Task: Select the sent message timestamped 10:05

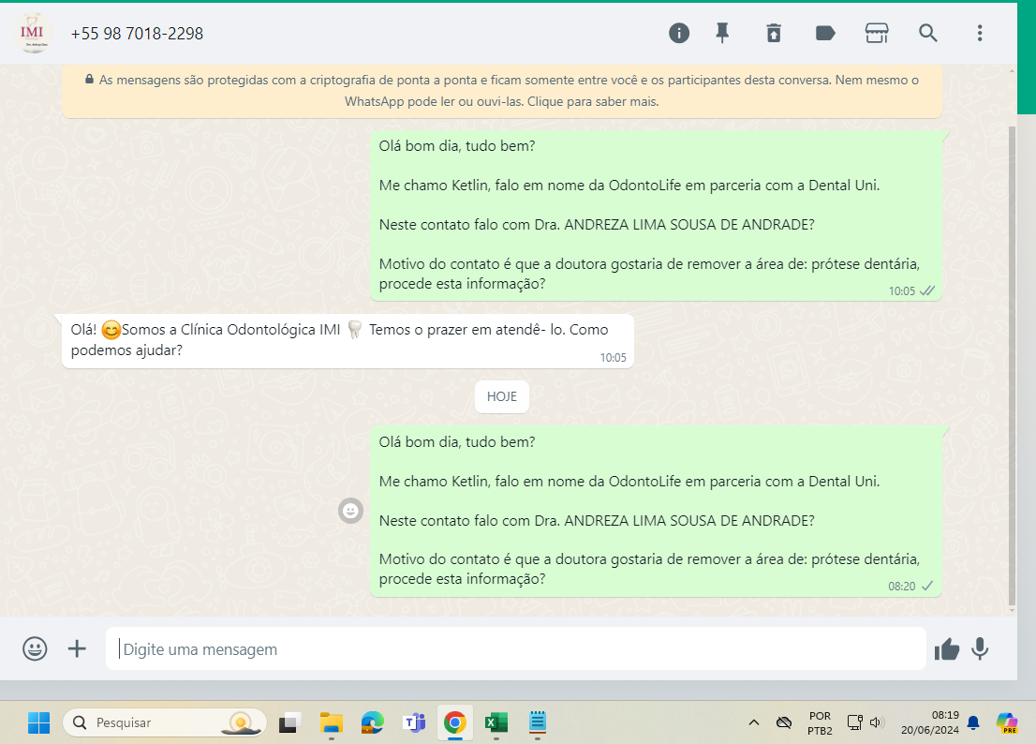Action: 656,216
